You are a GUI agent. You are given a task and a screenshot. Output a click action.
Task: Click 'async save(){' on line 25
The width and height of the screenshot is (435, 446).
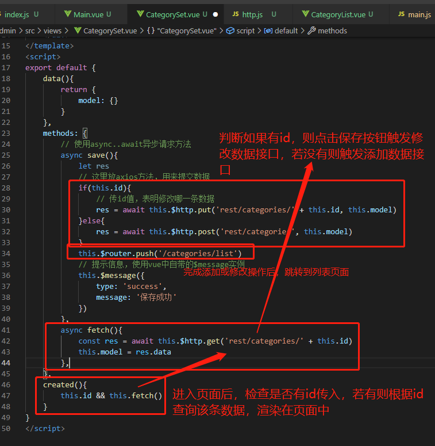pyautogui.click(x=89, y=155)
